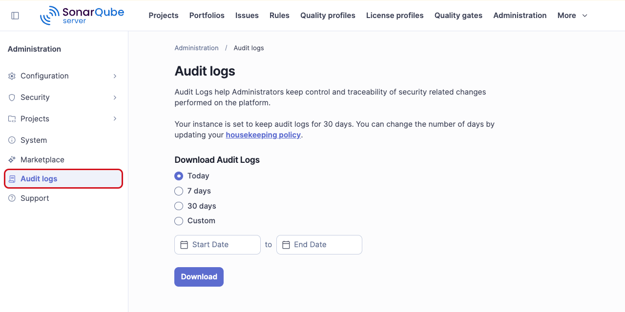
Task: Expand the Security section chevron
Action: 114,97
